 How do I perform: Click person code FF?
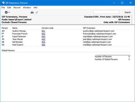click(3, 34)
